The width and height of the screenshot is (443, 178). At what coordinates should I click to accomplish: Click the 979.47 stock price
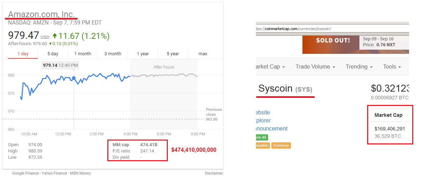click(23, 36)
